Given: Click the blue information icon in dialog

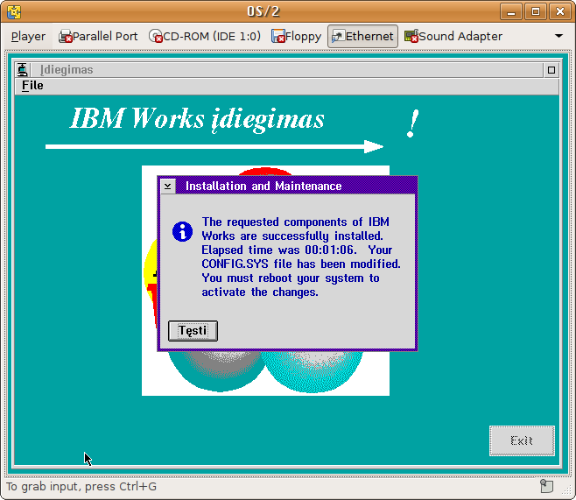Looking at the screenshot, I should pyautogui.click(x=182, y=231).
